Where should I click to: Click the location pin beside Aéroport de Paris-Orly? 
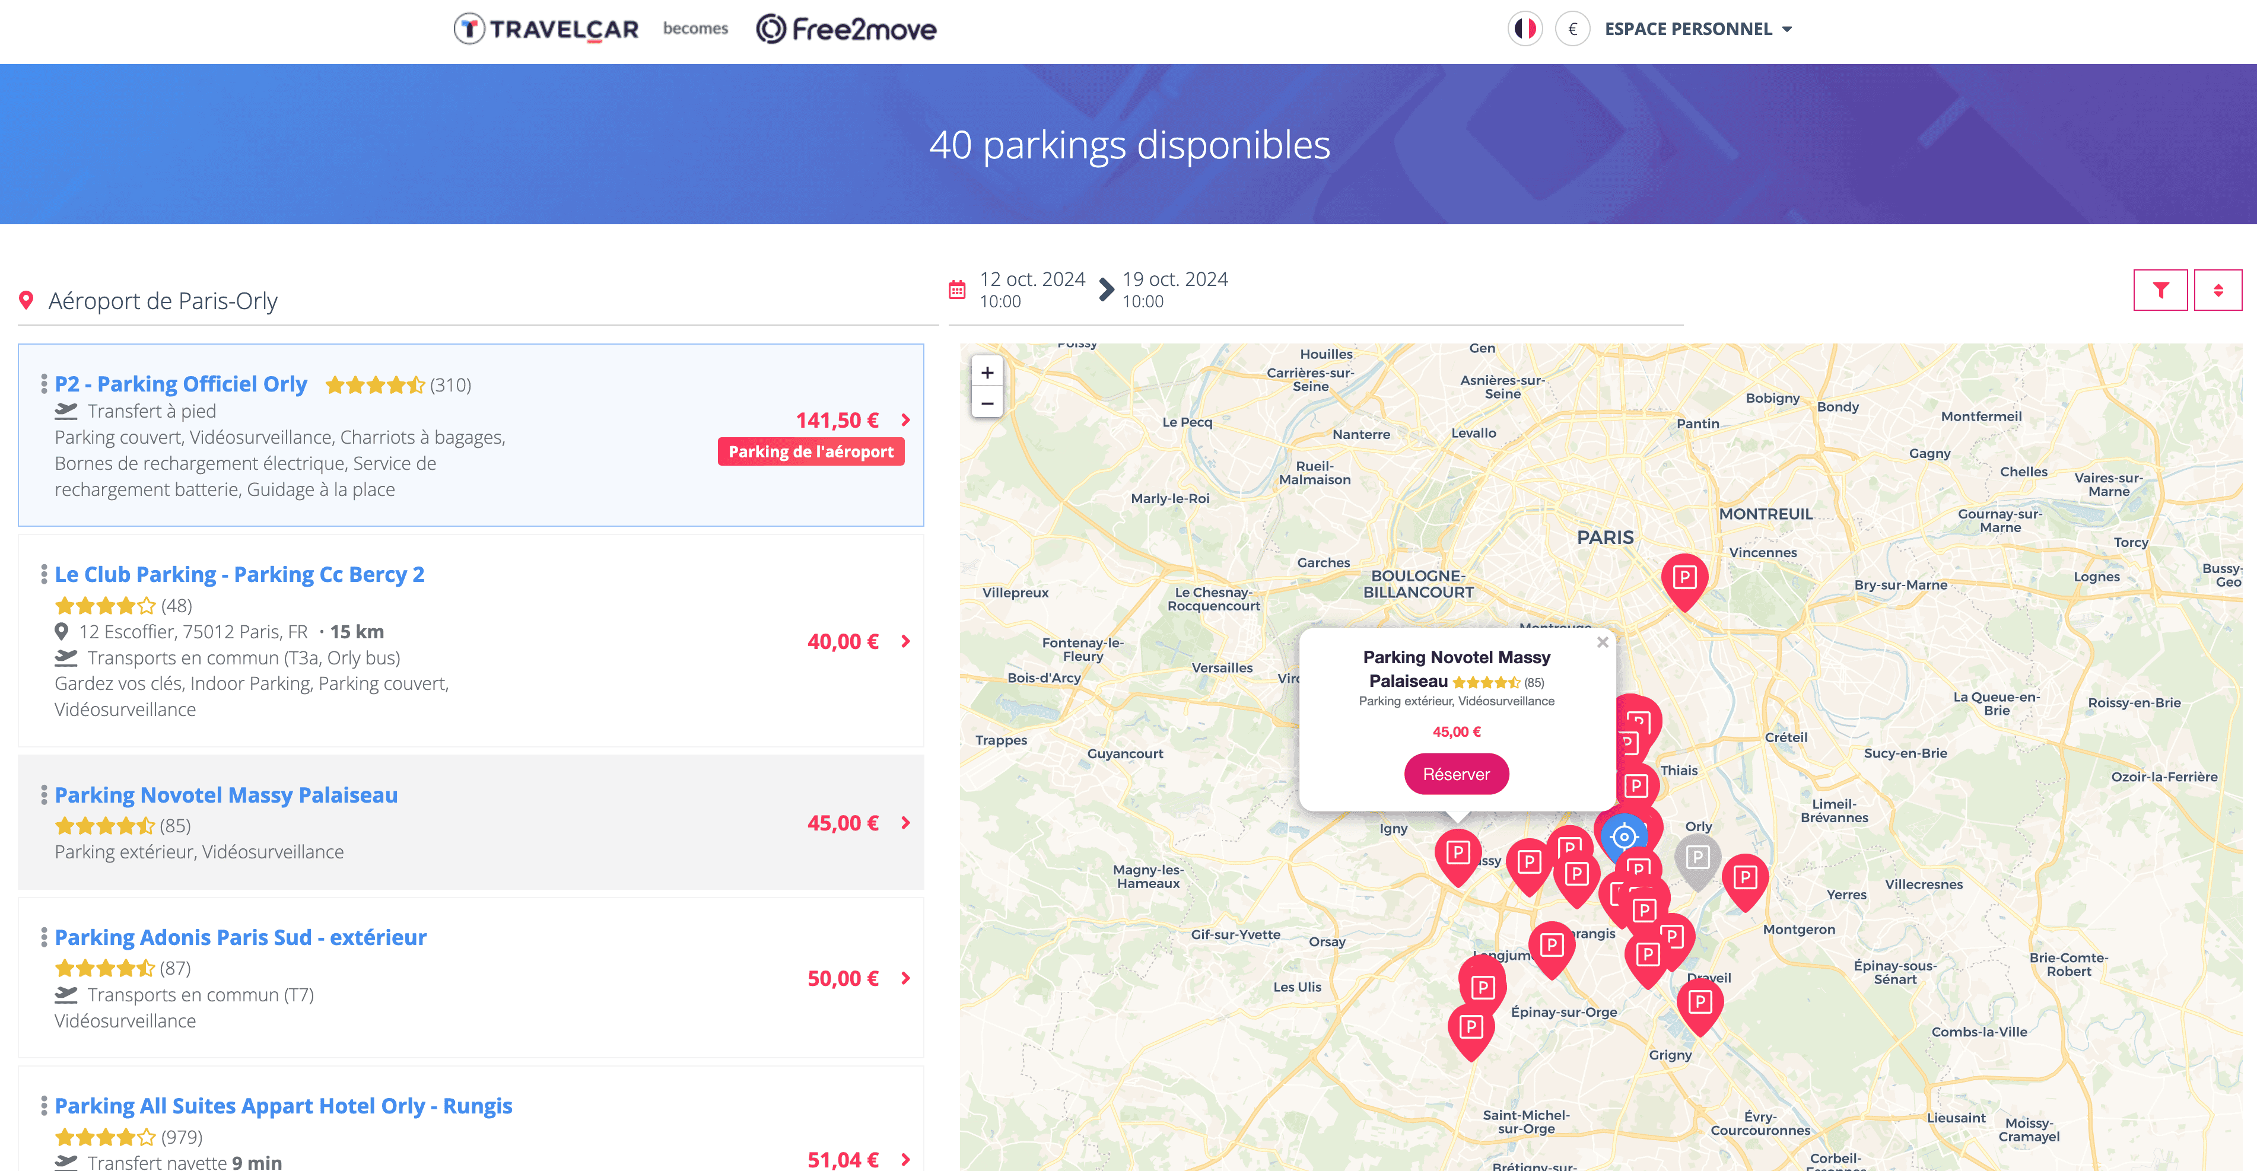point(26,300)
